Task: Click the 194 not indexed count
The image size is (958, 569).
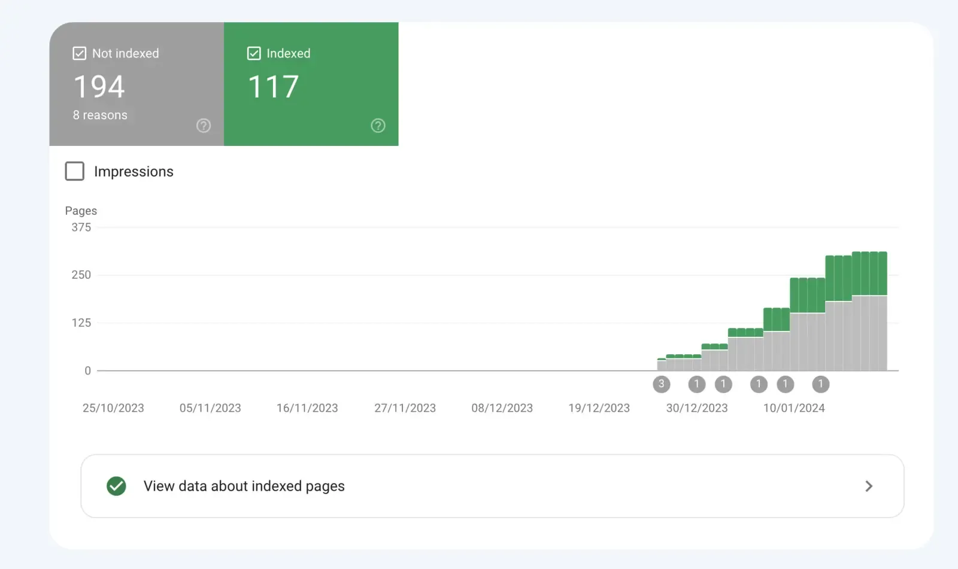Action: [x=99, y=87]
